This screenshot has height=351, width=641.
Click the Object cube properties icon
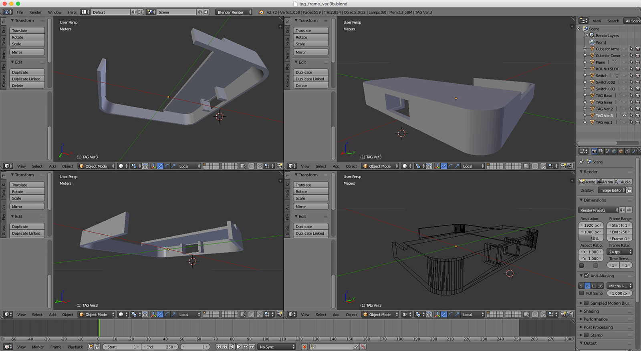click(x=621, y=152)
